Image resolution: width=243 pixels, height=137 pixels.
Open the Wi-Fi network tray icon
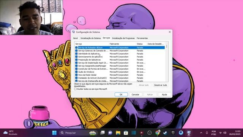tap(220, 133)
